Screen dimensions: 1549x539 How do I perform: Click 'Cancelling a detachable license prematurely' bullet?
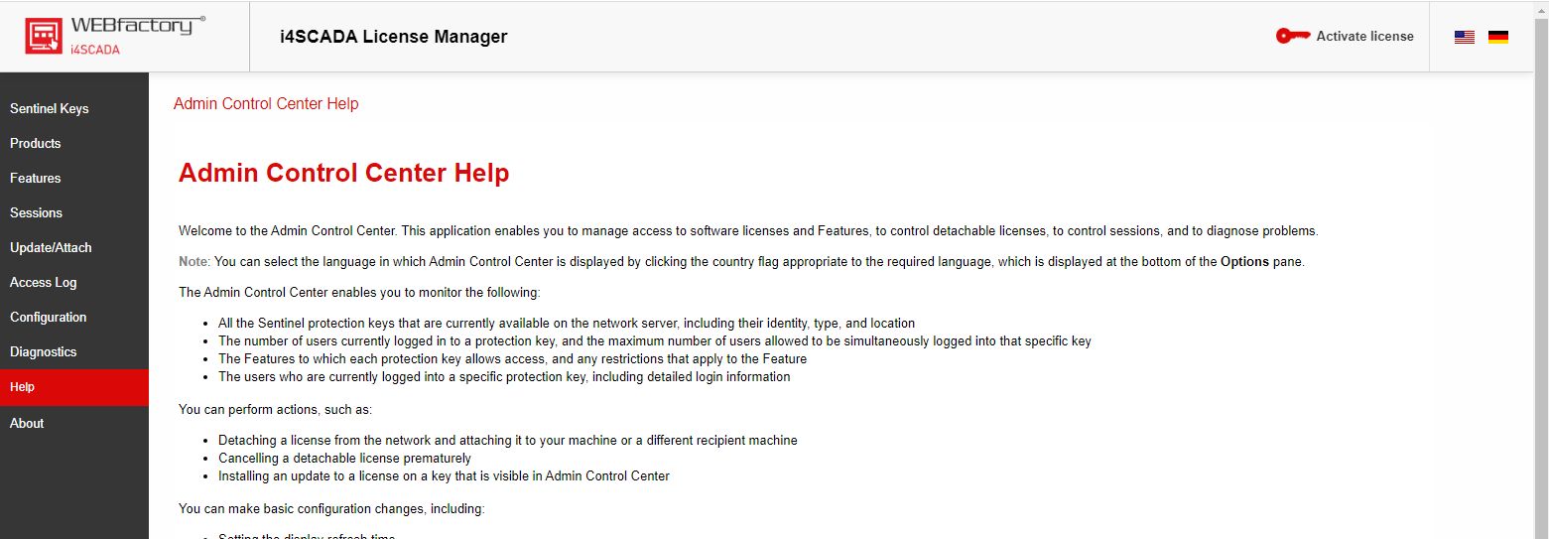click(344, 458)
